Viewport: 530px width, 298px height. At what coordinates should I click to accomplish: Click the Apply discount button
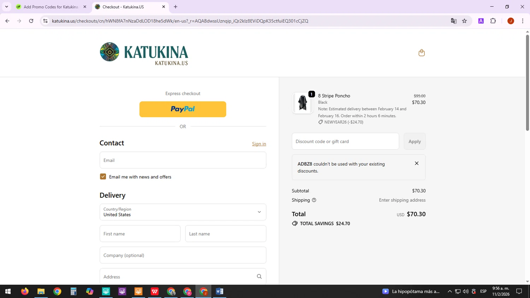pyautogui.click(x=415, y=141)
